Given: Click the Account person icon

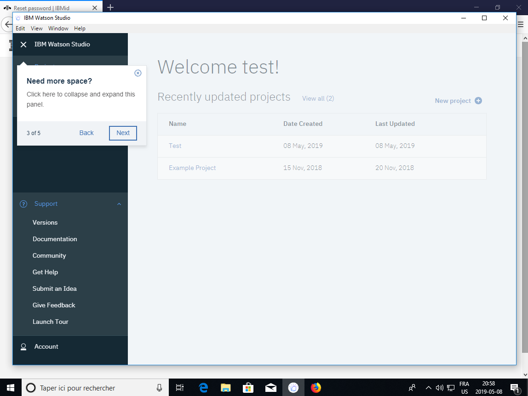Looking at the screenshot, I should click(23, 347).
